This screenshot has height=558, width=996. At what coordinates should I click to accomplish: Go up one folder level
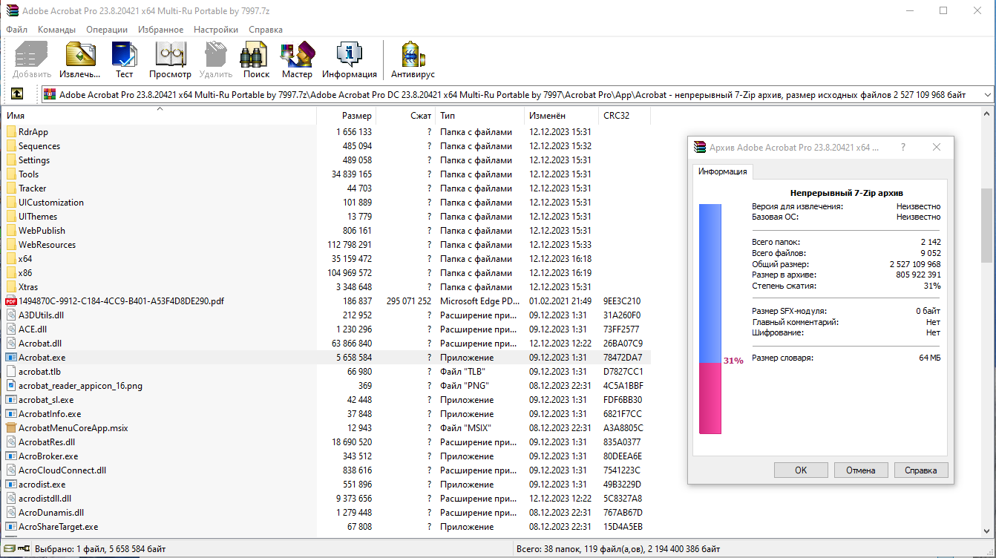16,94
